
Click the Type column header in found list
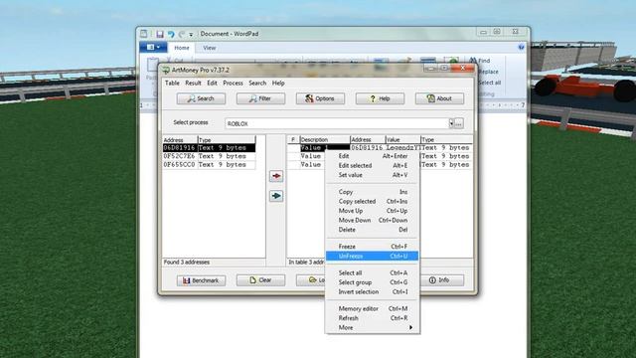point(227,140)
